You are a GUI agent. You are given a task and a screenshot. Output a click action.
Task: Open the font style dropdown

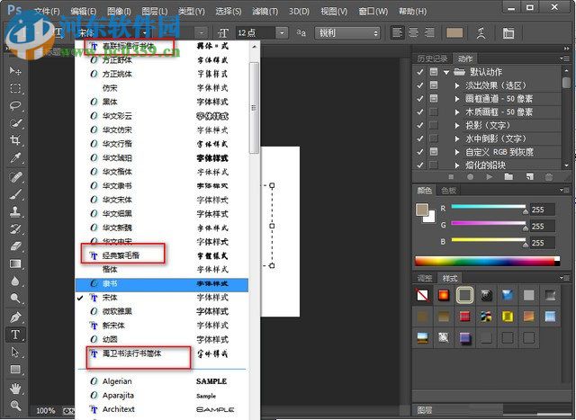202,33
